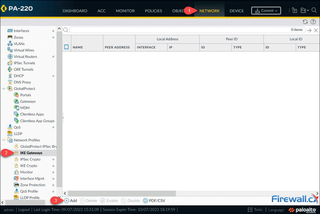Viewport: 320px width, 214px height.
Task: Open IPSec Tunnels page
Action: 24,63
